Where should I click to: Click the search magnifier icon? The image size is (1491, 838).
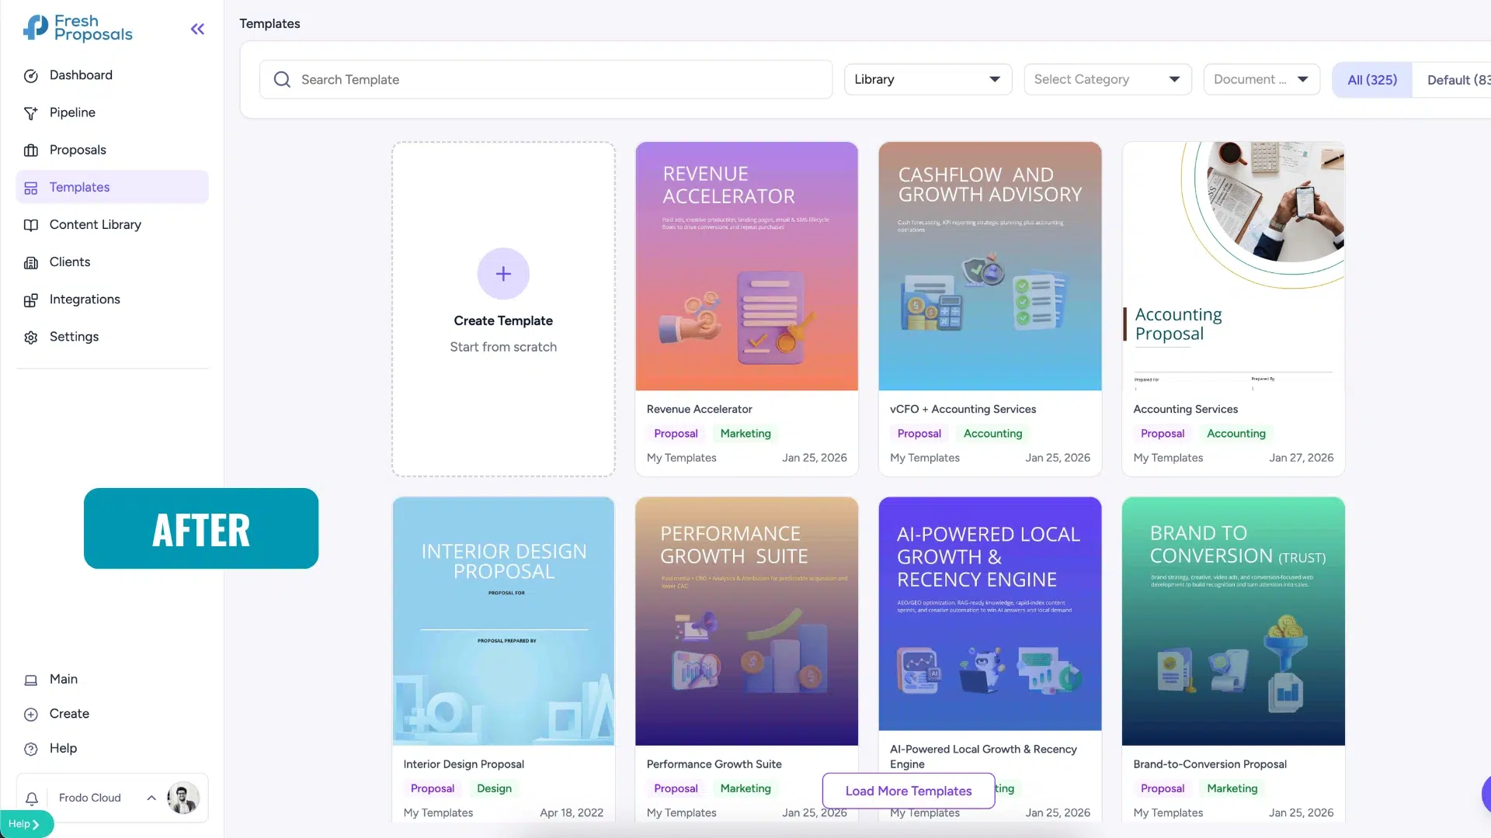tap(282, 80)
